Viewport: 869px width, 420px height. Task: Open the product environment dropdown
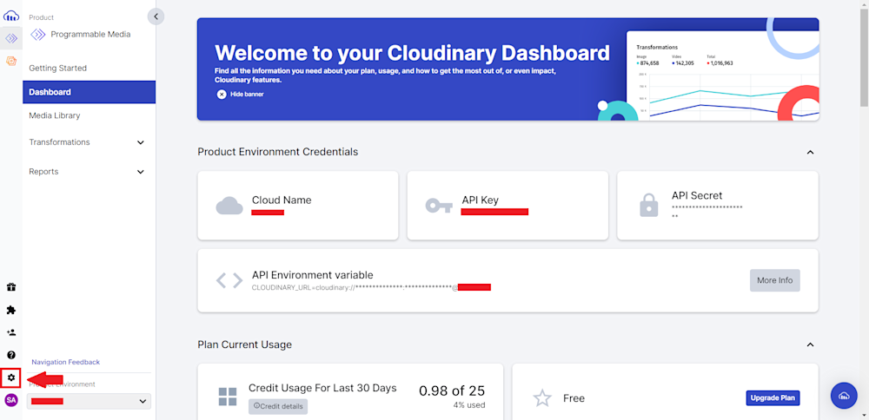click(x=89, y=401)
